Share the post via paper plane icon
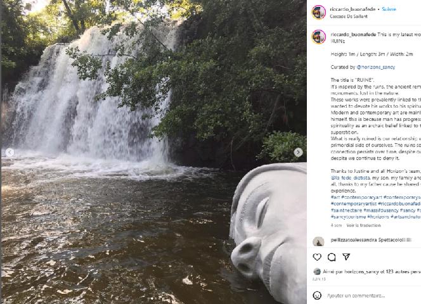The image size is (421, 304). [346, 257]
